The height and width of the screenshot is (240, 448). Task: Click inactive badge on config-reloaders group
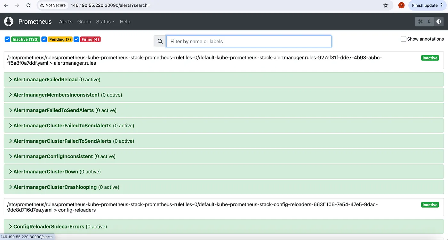click(x=430, y=205)
